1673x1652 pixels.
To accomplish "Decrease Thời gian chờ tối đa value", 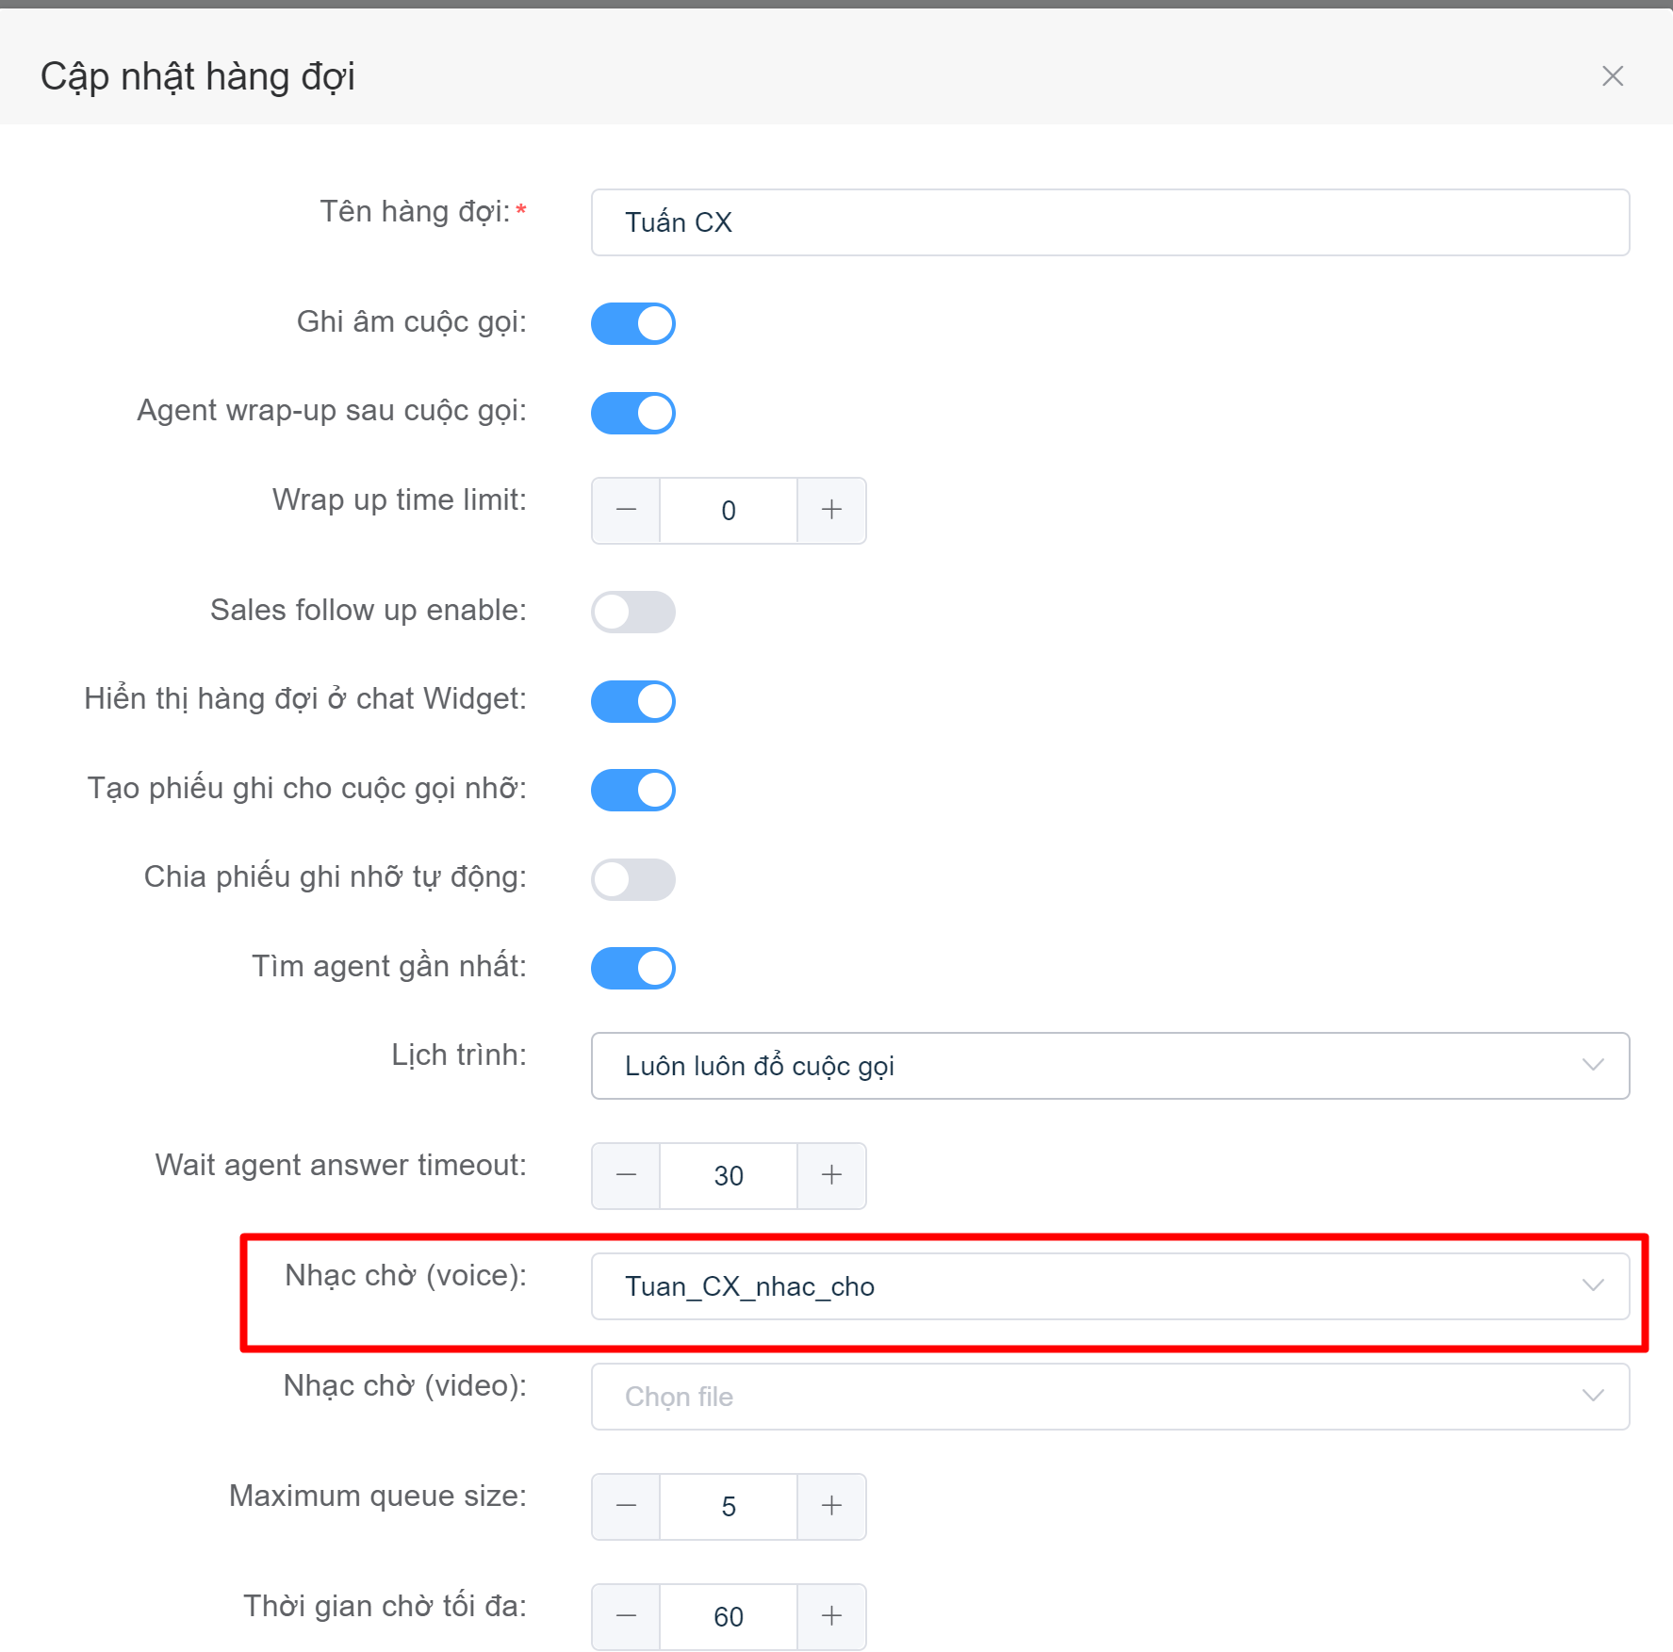I will click(626, 1617).
